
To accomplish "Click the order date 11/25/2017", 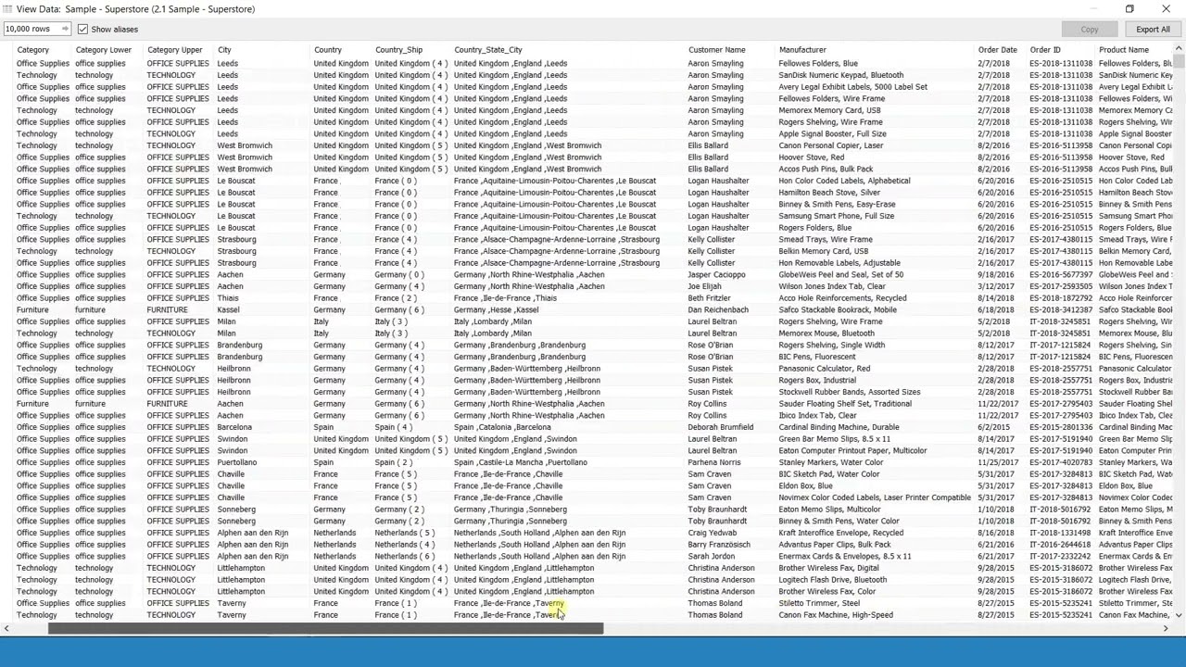I will point(998,462).
